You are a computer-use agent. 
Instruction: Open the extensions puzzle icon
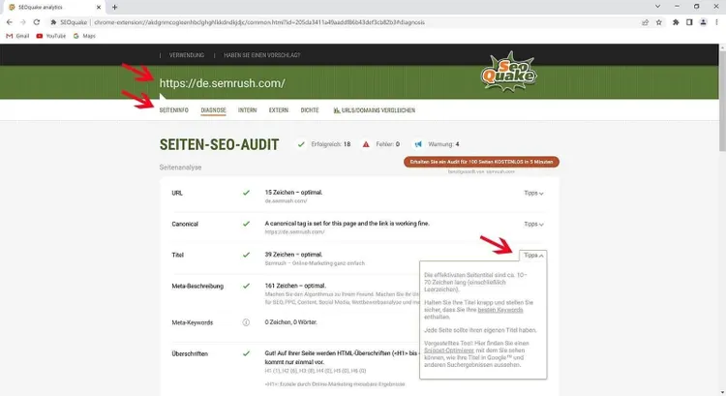(x=676, y=22)
